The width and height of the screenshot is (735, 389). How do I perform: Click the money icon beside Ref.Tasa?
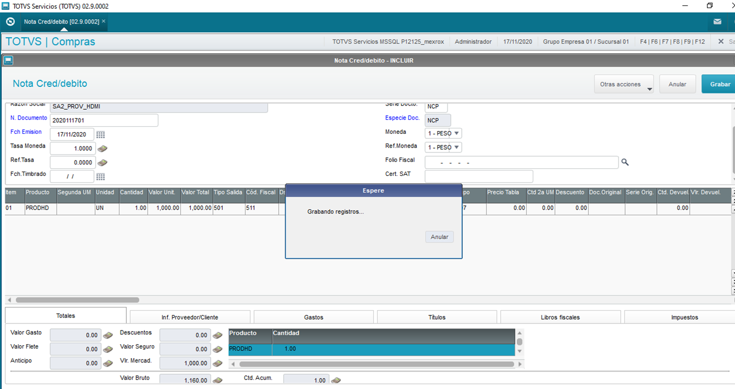[102, 163]
